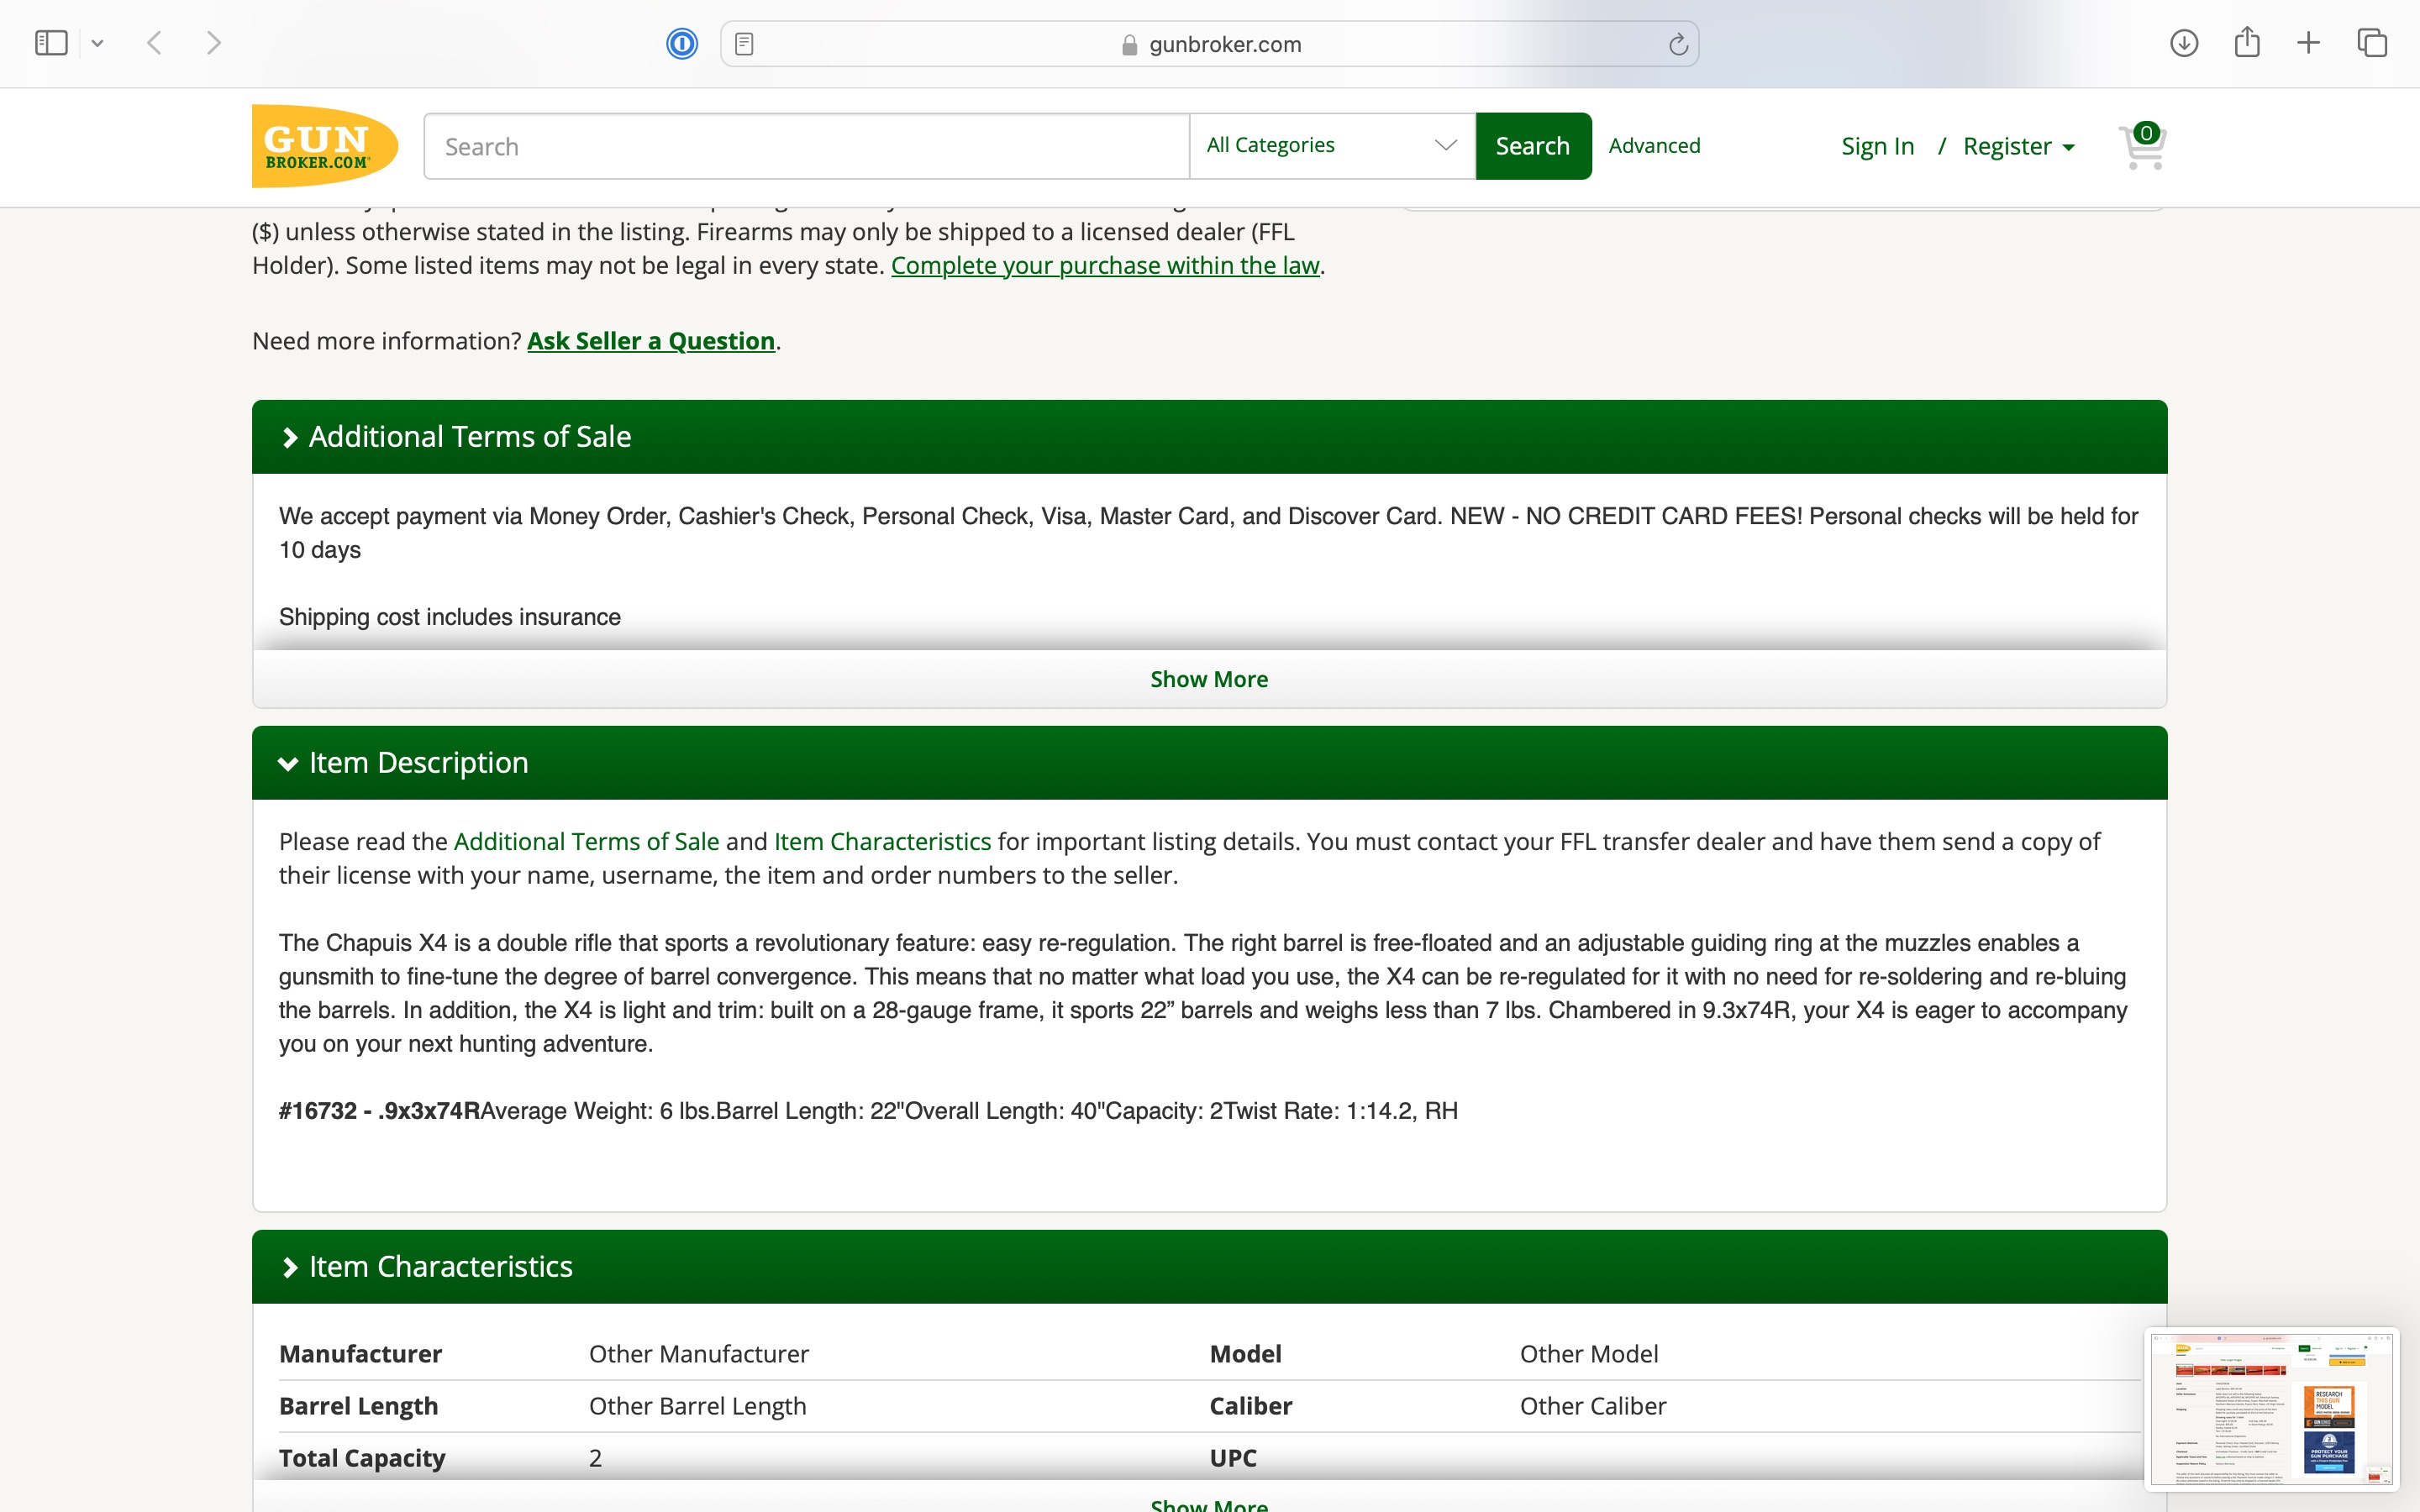Image resolution: width=2420 pixels, height=1512 pixels.
Task: Expand the Item Characteristics header
Action: click(x=1209, y=1267)
